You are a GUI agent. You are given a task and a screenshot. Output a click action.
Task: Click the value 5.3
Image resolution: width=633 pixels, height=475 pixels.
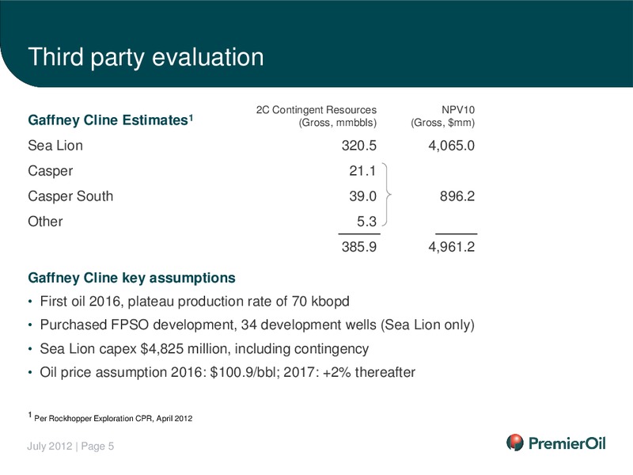coord(366,222)
